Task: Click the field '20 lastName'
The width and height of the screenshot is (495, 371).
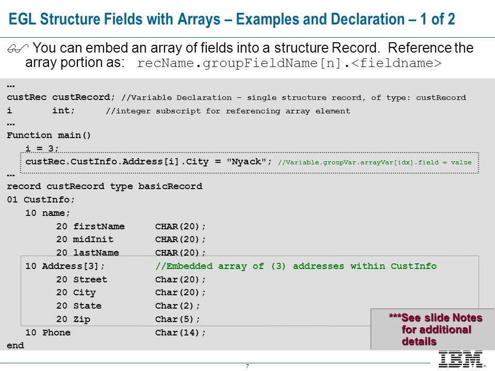Action: coord(88,252)
